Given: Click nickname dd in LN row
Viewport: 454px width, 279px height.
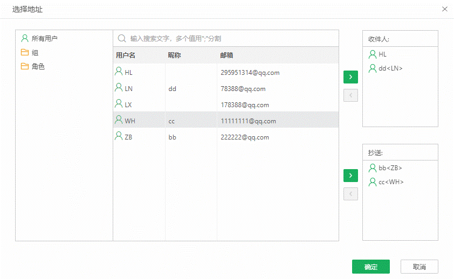Looking at the screenshot, I should click(x=173, y=89).
